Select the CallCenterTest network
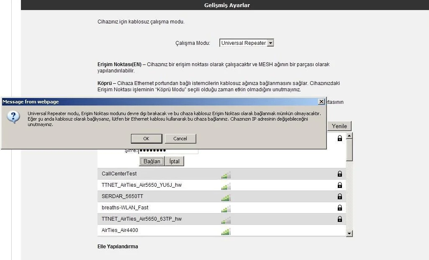 (x=119, y=174)
